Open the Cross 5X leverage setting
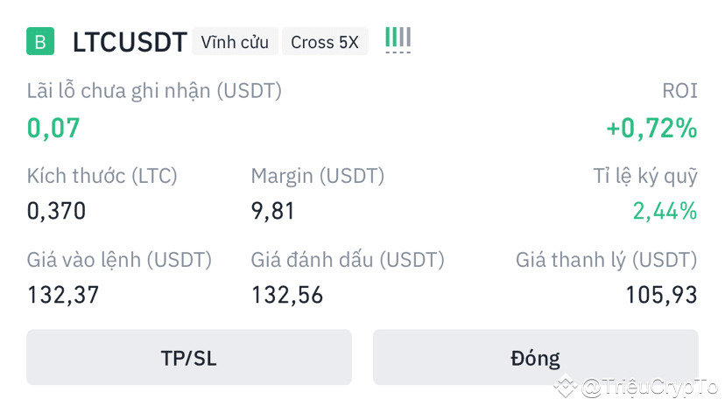 (325, 41)
